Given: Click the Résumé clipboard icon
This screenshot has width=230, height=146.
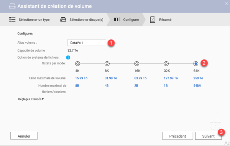Looking at the screenshot, I should tap(153, 20).
